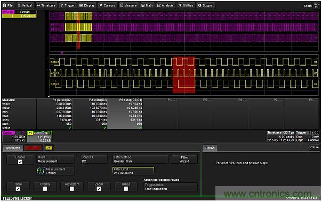
Task: Open the Mode Measurement dropdown
Action: click(x=55, y=159)
